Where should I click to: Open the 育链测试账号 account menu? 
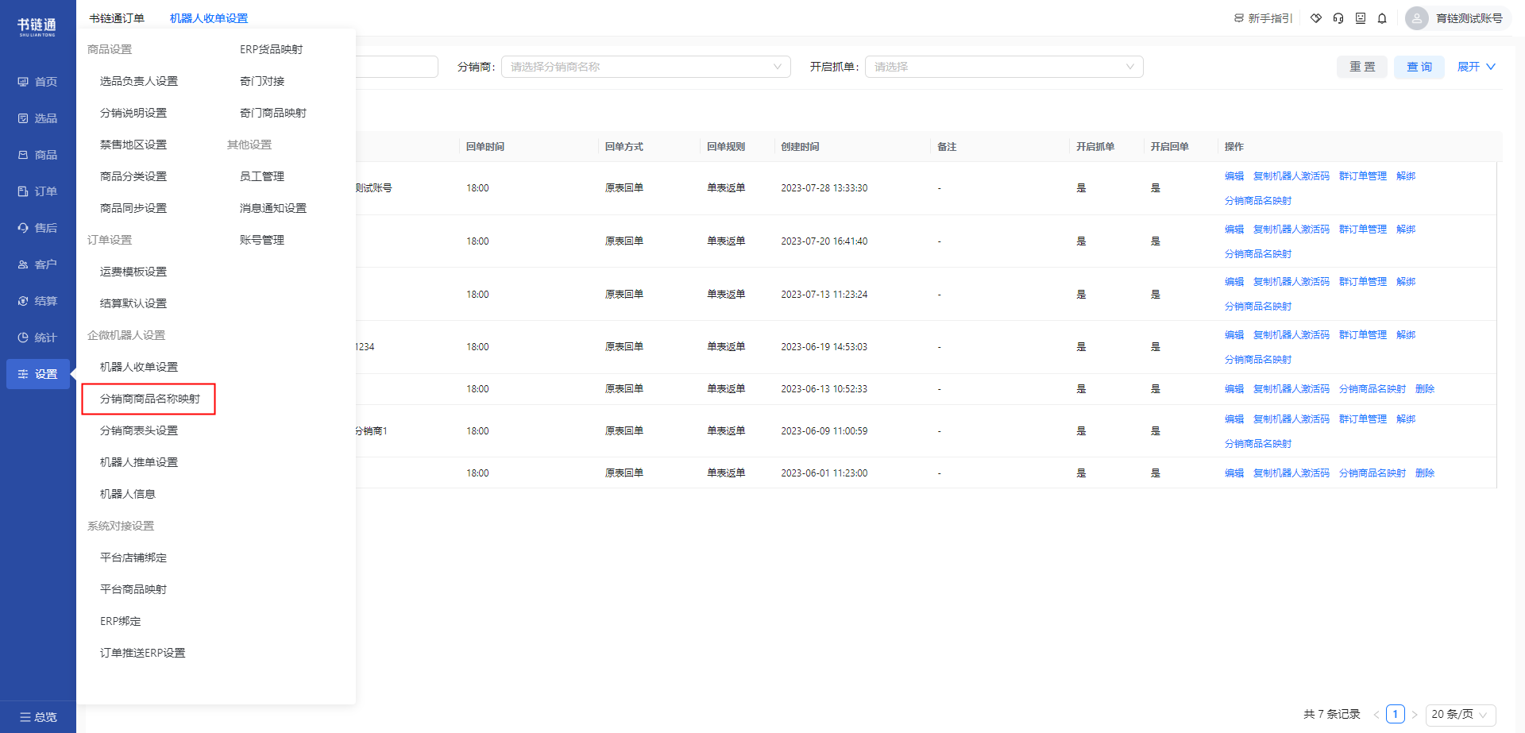pos(1469,18)
